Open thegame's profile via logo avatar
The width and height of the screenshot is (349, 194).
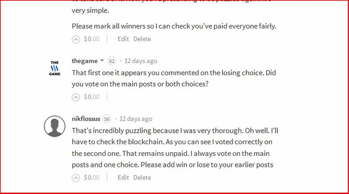tap(55, 68)
